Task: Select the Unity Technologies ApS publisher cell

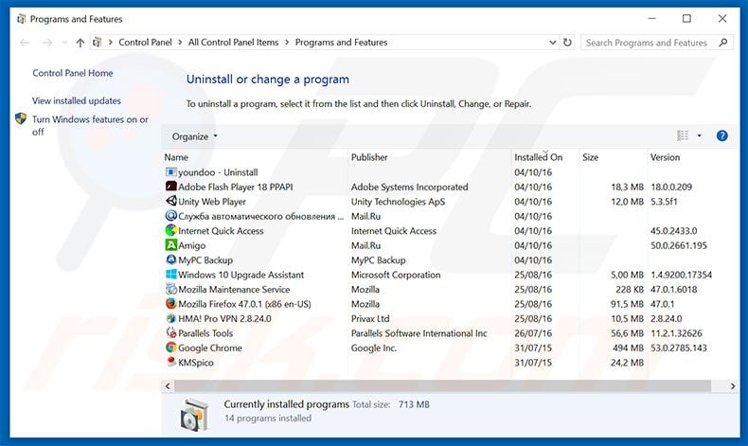Action: coord(398,202)
